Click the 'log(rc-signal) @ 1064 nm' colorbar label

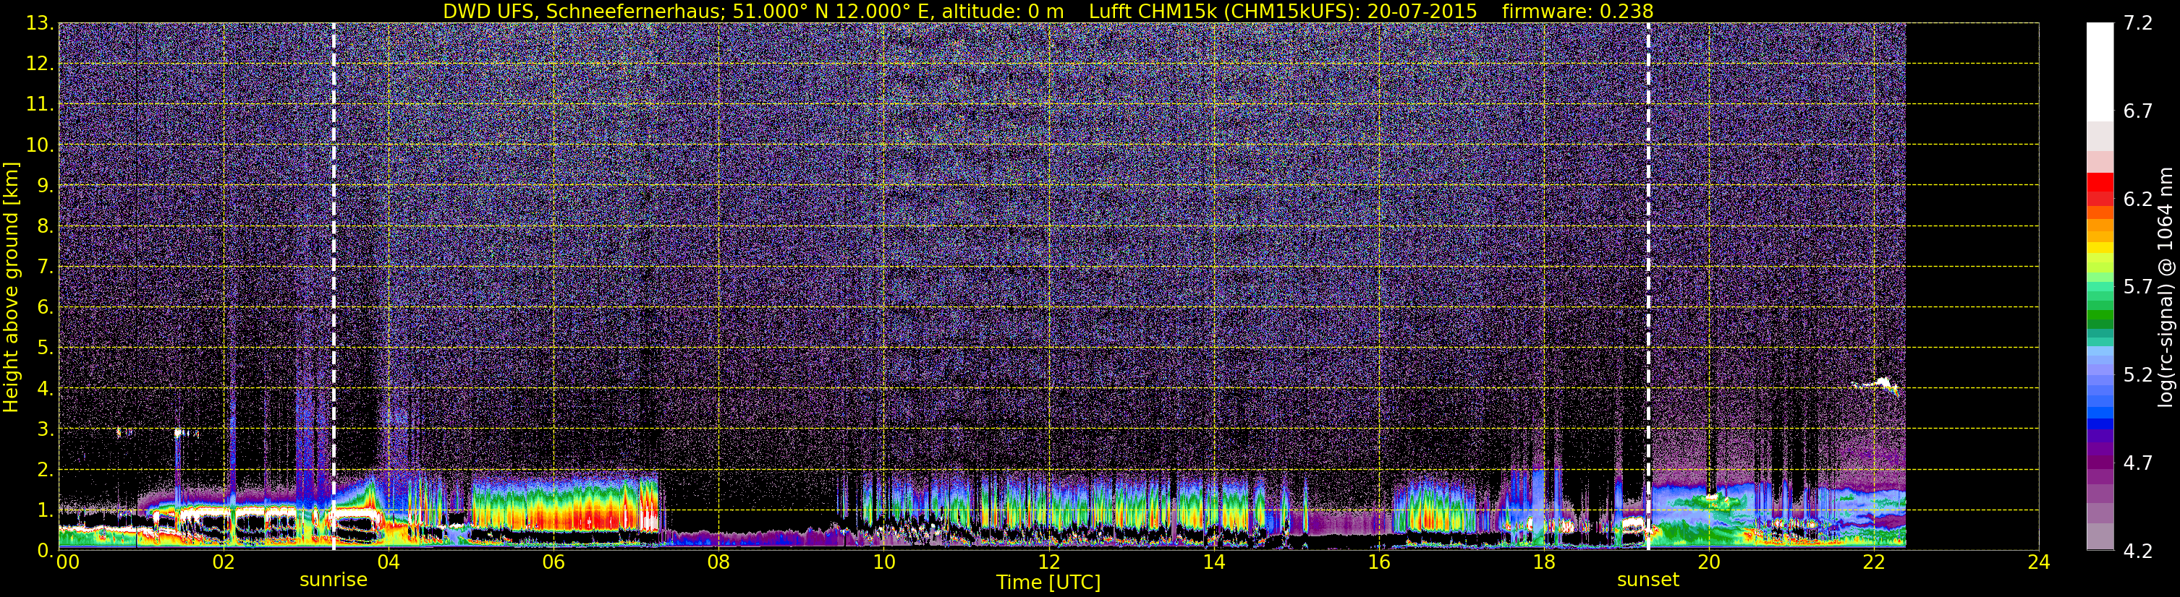2166,287
